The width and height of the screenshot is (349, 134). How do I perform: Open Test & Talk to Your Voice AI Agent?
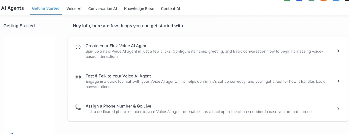pyautogui.click(x=118, y=76)
